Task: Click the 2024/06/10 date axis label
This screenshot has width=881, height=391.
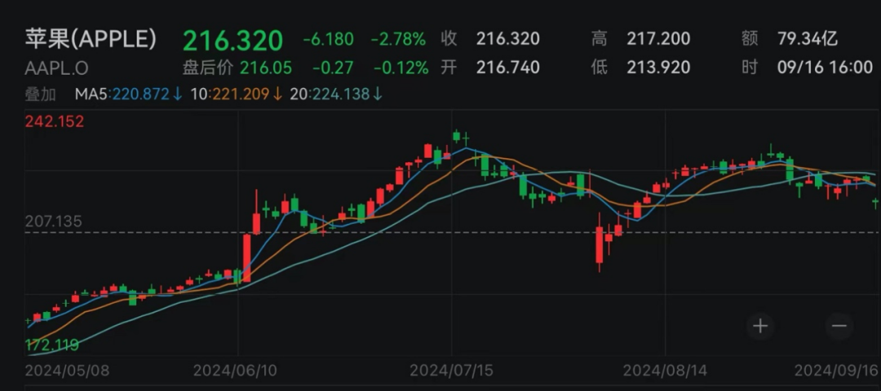Action: coord(236,371)
